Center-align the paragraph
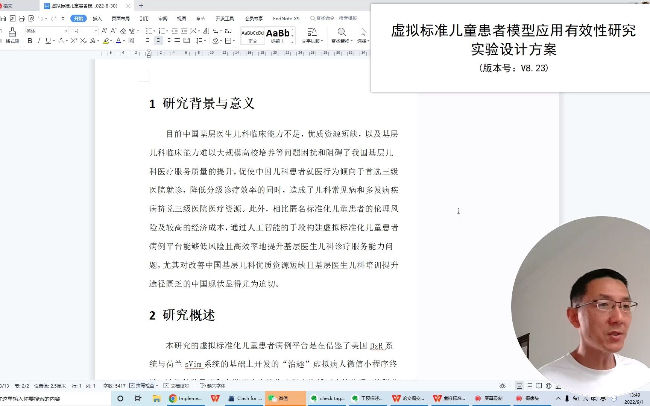650x406 pixels. (158, 41)
